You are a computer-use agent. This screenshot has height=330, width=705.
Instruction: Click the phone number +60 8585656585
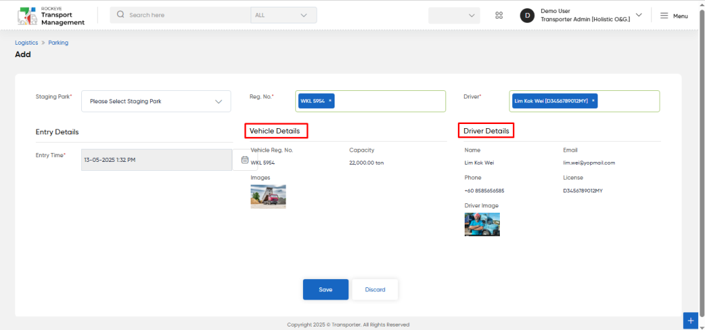(484, 191)
